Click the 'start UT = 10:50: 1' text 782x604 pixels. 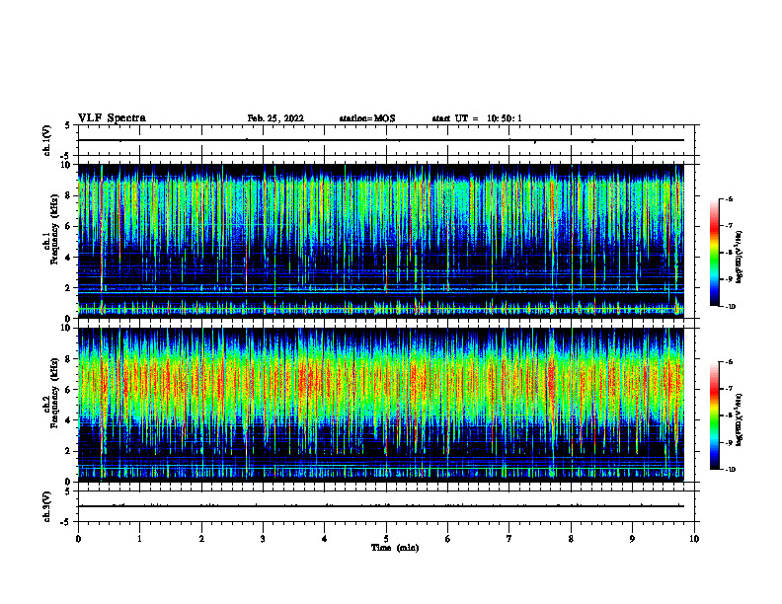click(x=477, y=118)
